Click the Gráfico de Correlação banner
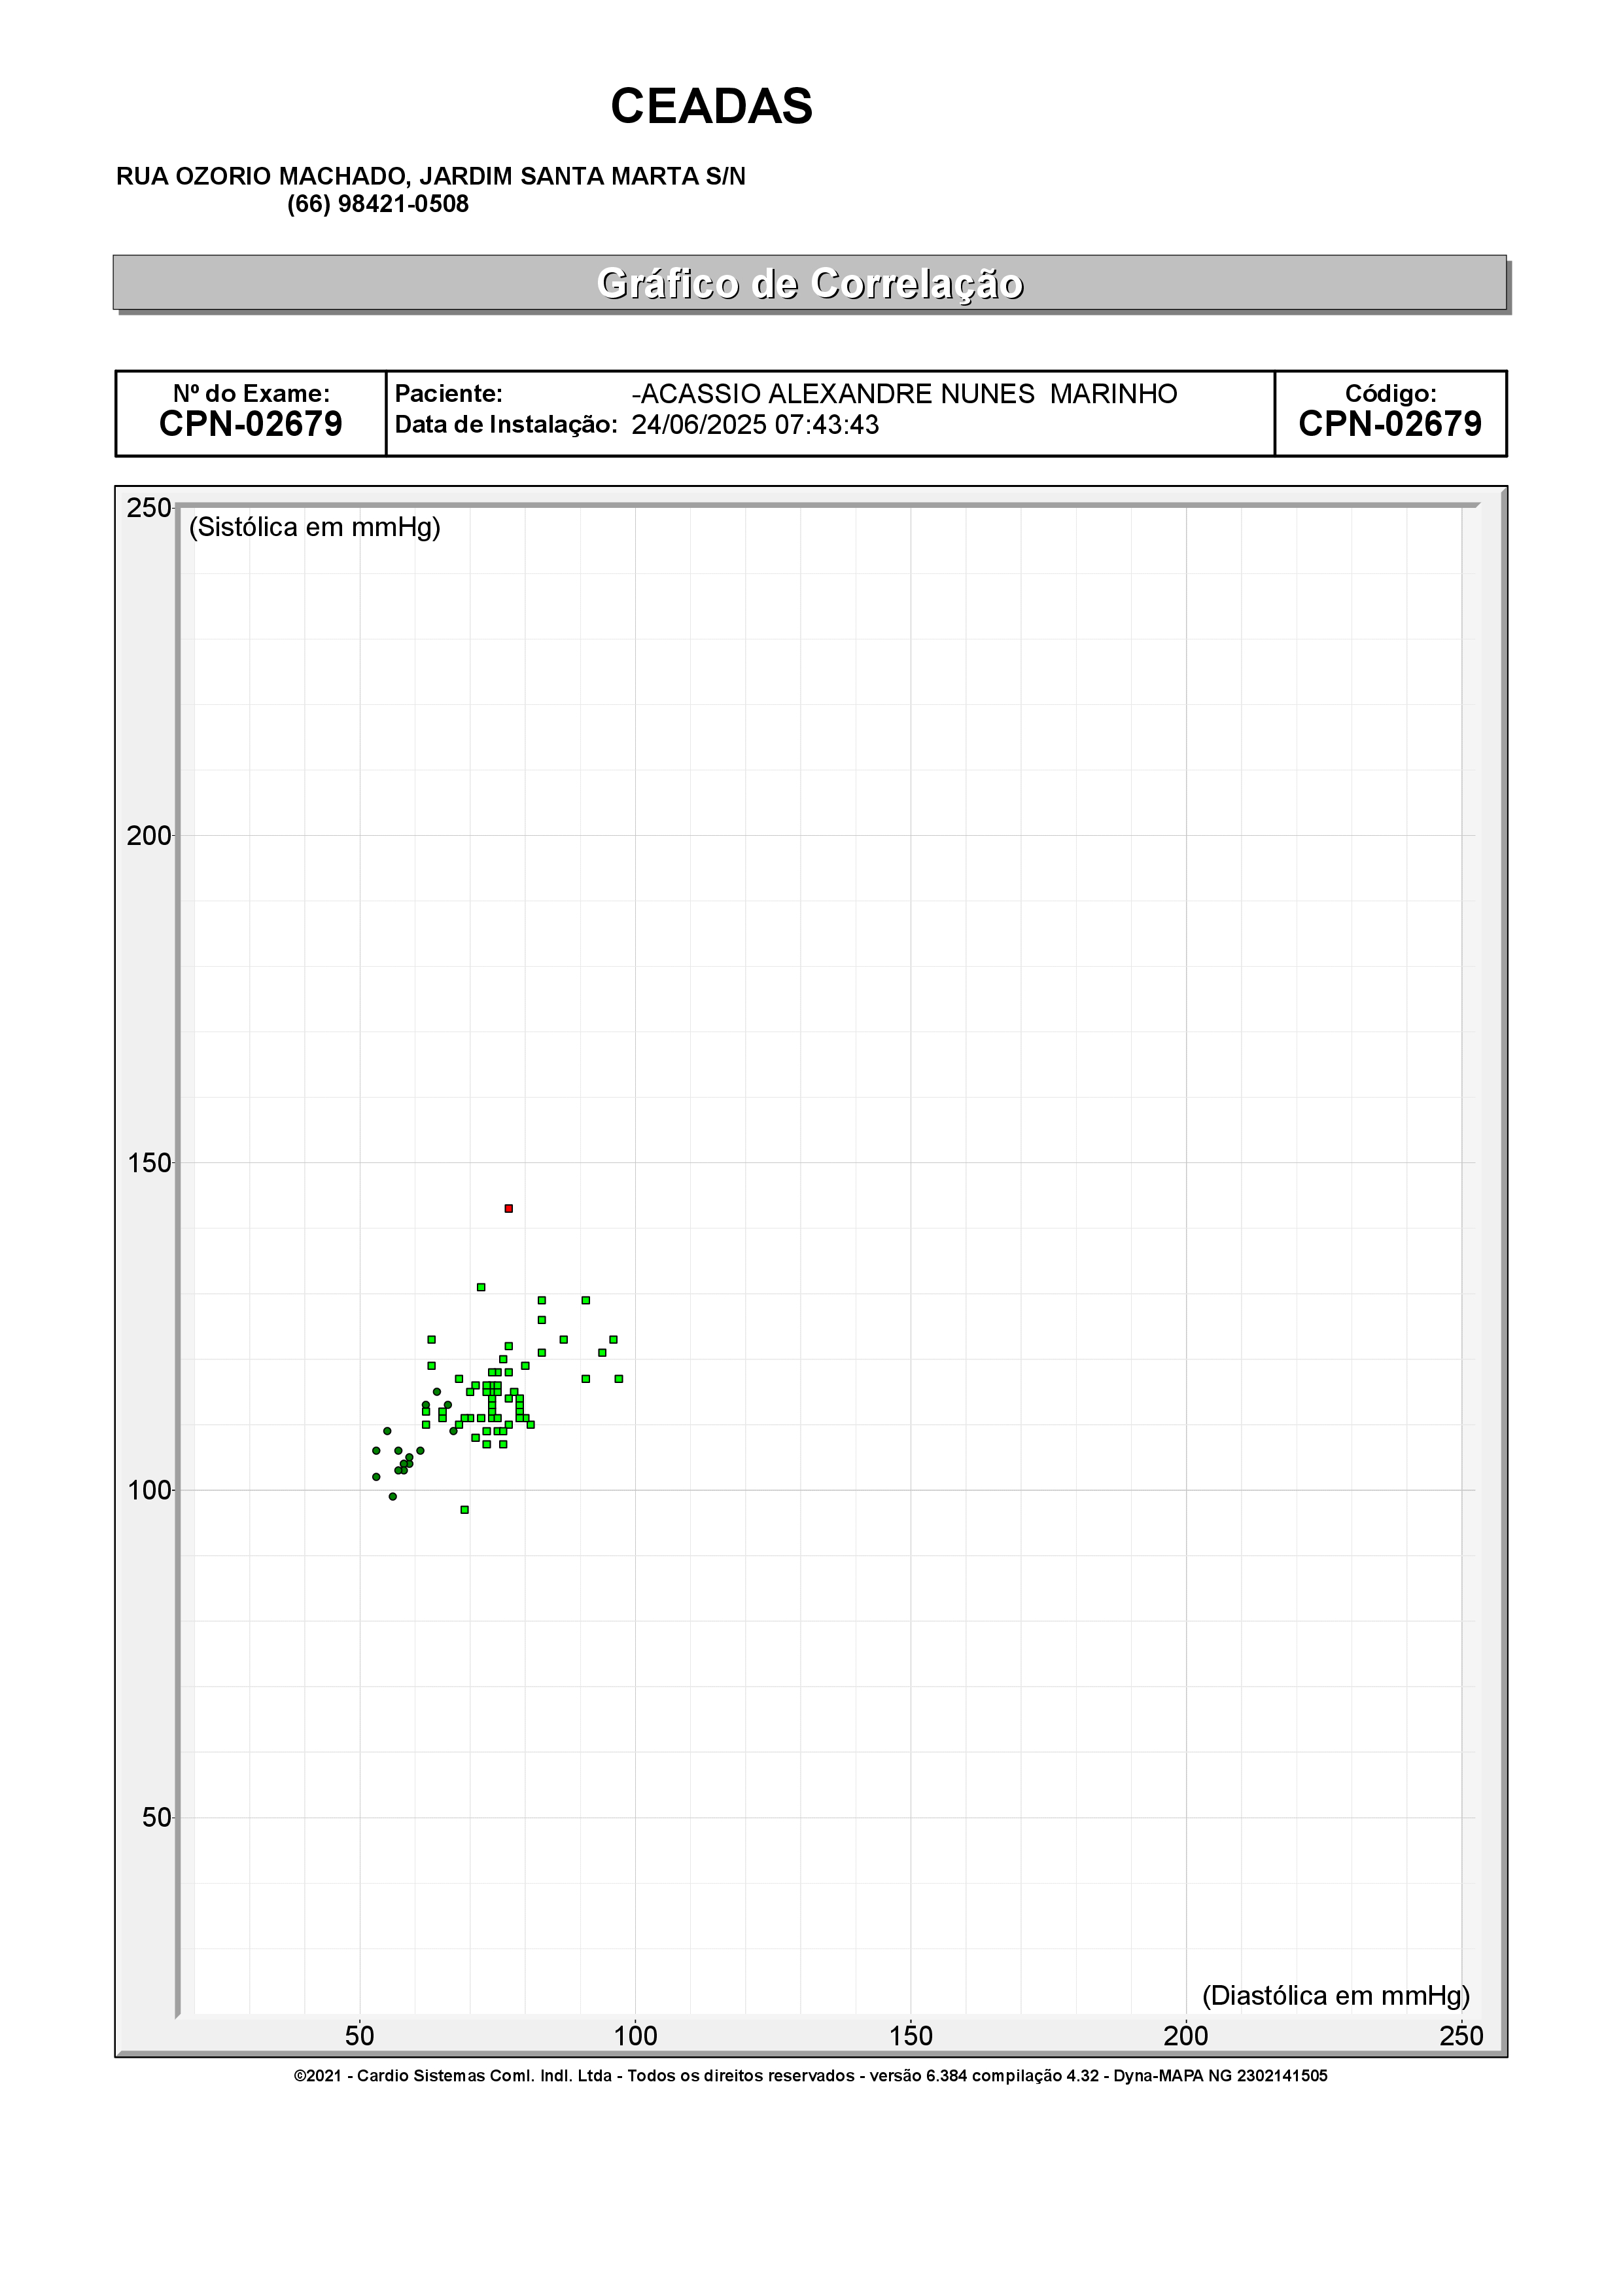1623x2296 pixels. click(809, 283)
